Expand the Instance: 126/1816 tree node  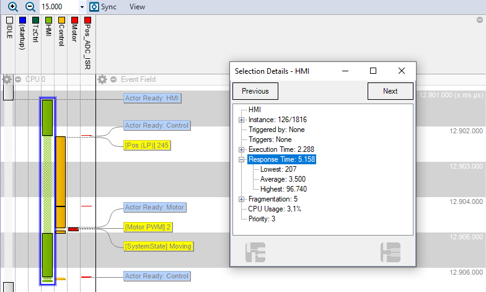click(x=241, y=120)
